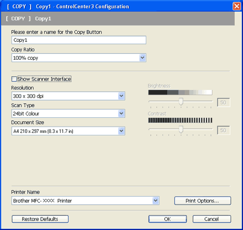Confirm settings with the OK button

click(x=168, y=219)
